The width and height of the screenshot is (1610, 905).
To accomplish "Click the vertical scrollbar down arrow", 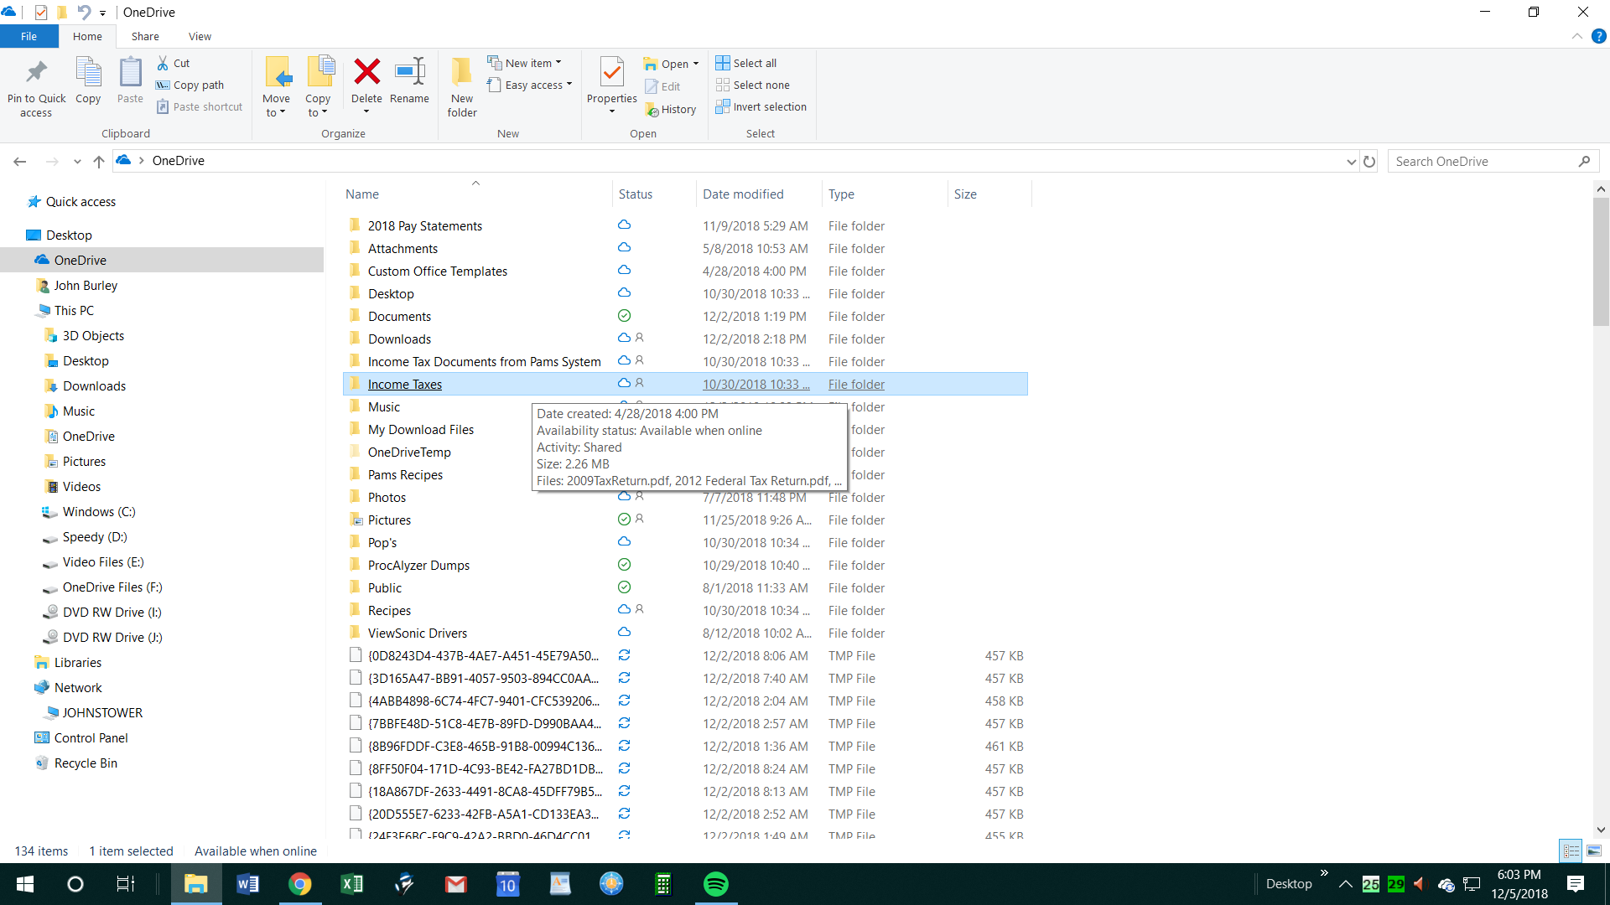I will click(1601, 830).
